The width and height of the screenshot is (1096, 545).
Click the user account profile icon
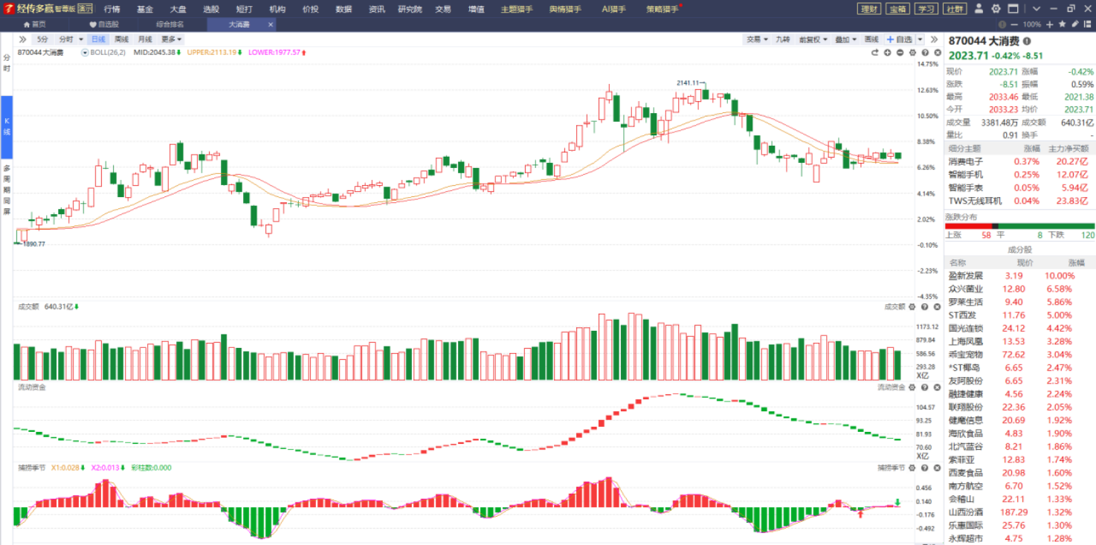tap(978, 9)
